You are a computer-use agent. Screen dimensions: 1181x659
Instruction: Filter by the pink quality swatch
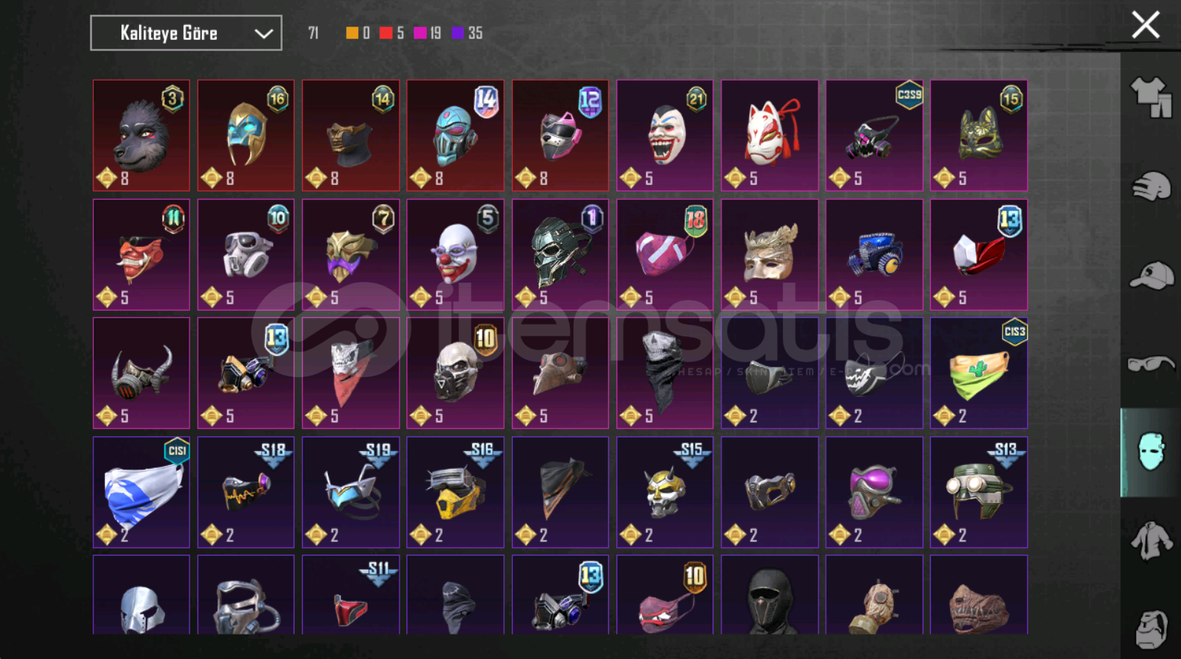[x=420, y=33]
